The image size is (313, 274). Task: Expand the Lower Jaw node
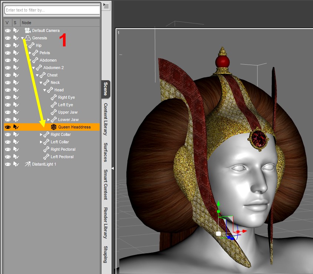[x=49, y=120]
